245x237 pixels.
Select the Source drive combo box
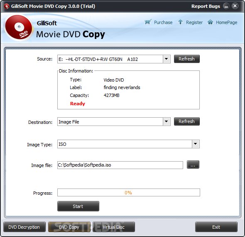point(114,59)
